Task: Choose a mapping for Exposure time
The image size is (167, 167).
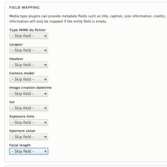Action: tap(29, 123)
